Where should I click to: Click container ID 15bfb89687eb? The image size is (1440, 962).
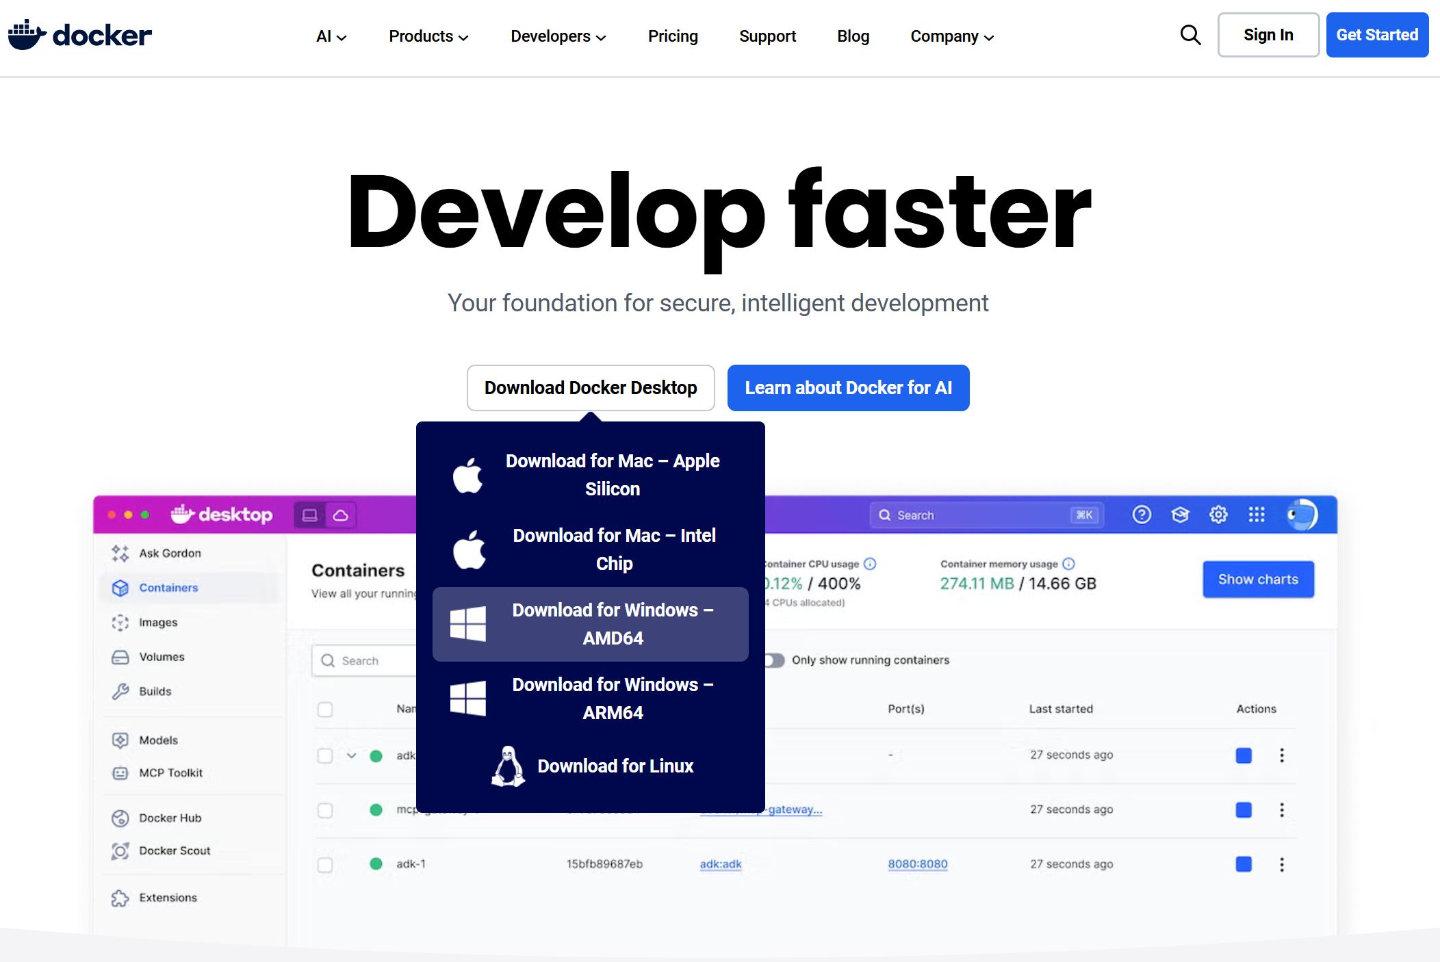click(x=604, y=864)
